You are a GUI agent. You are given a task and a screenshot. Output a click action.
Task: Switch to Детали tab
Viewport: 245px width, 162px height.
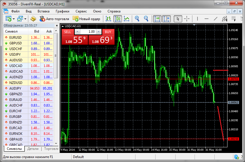click(x=33, y=149)
